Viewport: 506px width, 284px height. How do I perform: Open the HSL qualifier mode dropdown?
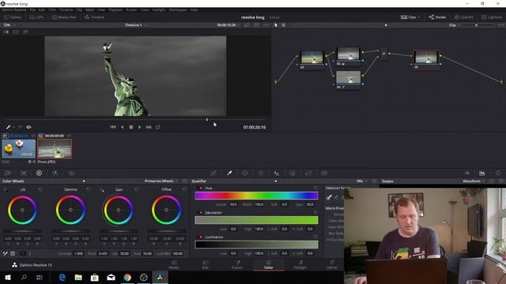tap(362, 181)
